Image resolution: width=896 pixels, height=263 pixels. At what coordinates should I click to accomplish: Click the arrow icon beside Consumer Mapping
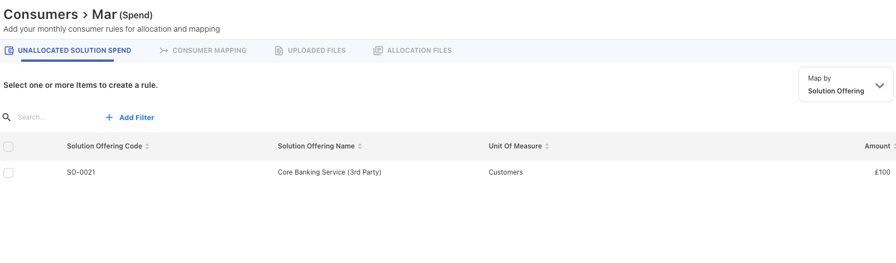click(x=163, y=51)
